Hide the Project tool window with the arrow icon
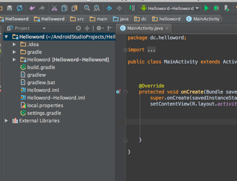Viewport: 237px width, 181px height. (110, 28)
